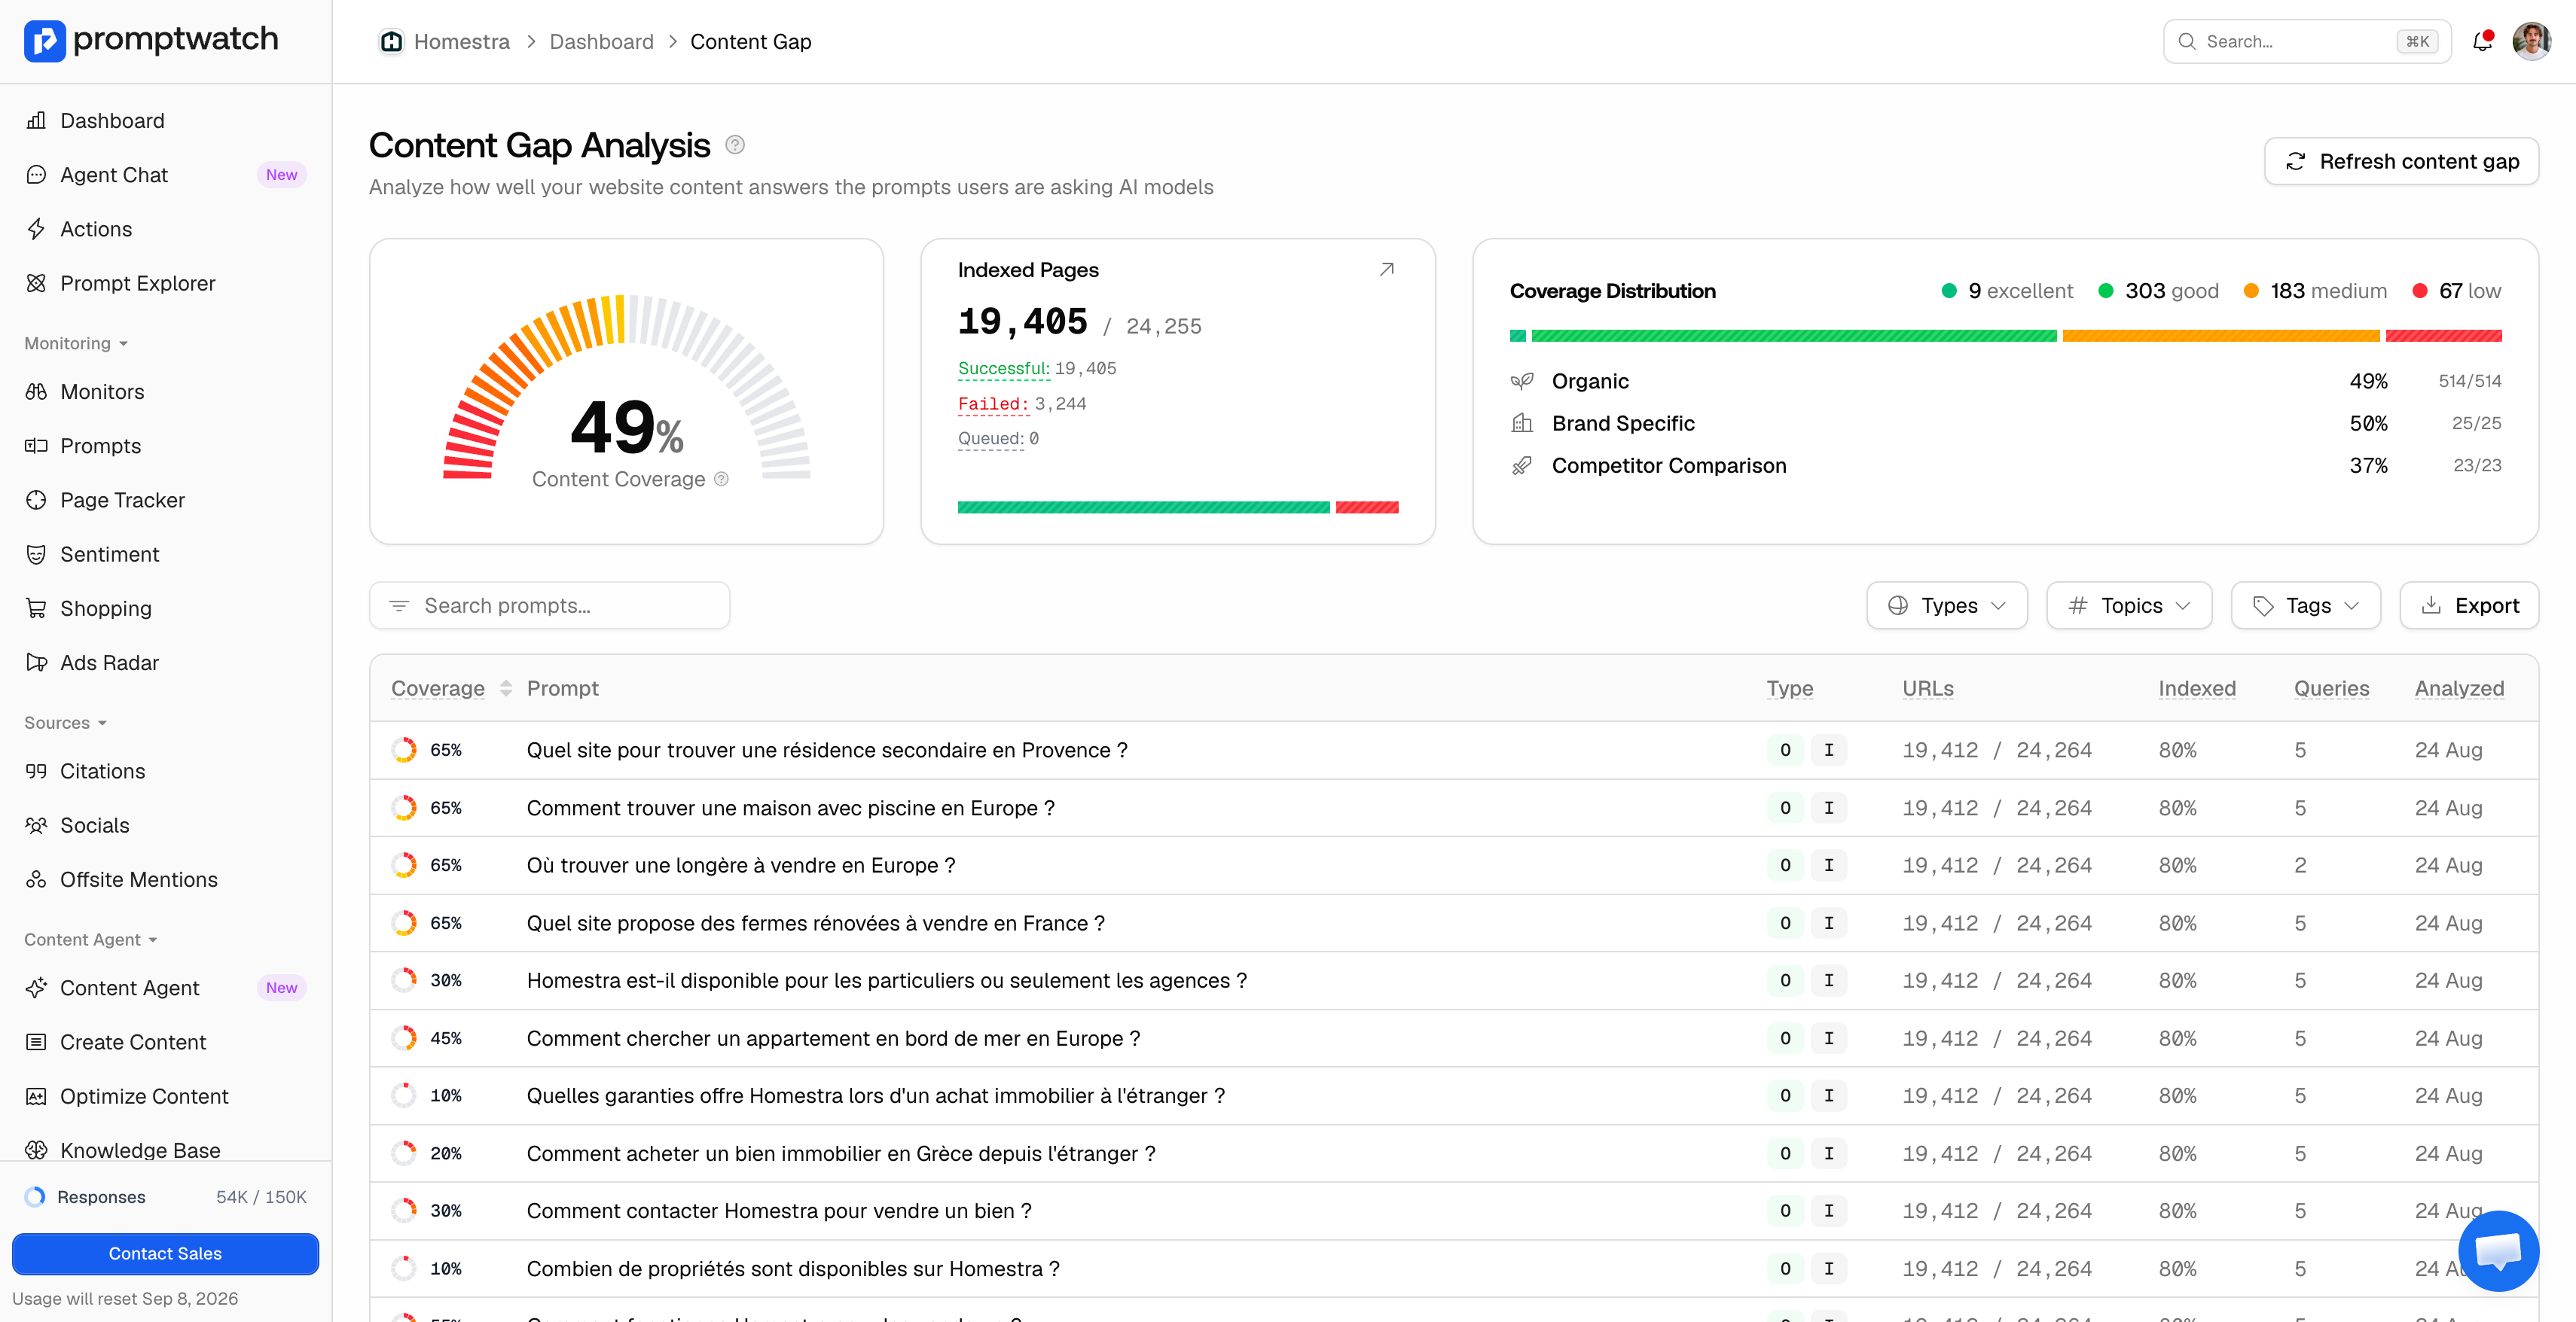Open prompt about appartement en bord de mer

(833, 1038)
